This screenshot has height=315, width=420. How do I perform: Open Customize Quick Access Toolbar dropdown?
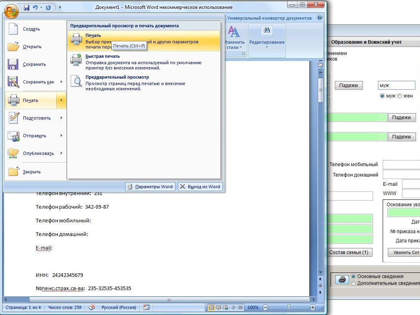pyautogui.click(x=60, y=8)
